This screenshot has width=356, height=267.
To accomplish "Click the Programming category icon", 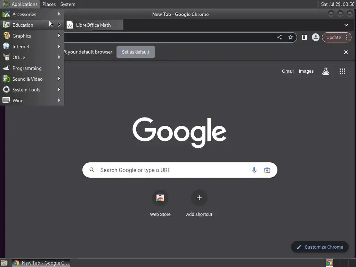I will (x=6, y=68).
